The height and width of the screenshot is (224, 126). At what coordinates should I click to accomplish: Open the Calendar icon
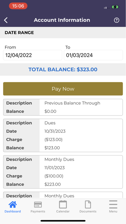coord(63,204)
